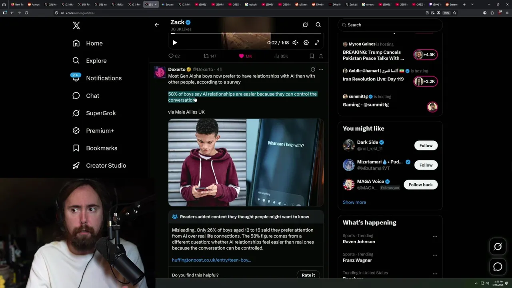This screenshot has height=288, width=512.
Task: Open more options for the Franz Wagner trend
Action: [x=435, y=255]
